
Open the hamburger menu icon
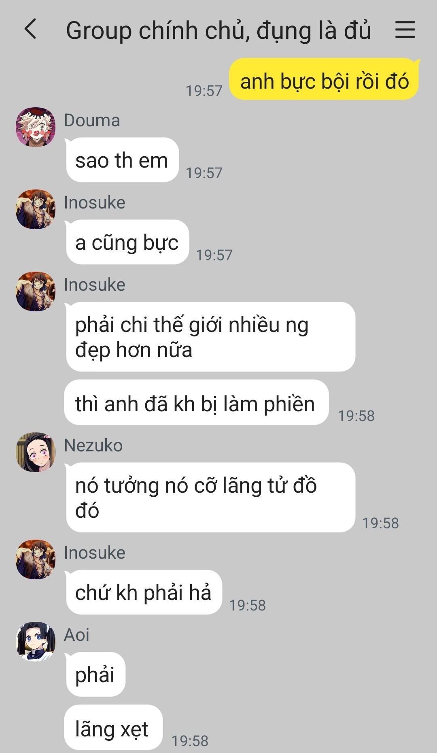pos(405,30)
